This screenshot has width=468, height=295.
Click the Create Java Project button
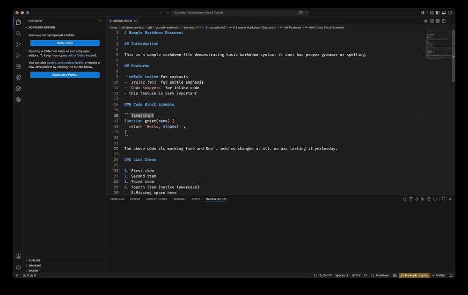coord(65,75)
